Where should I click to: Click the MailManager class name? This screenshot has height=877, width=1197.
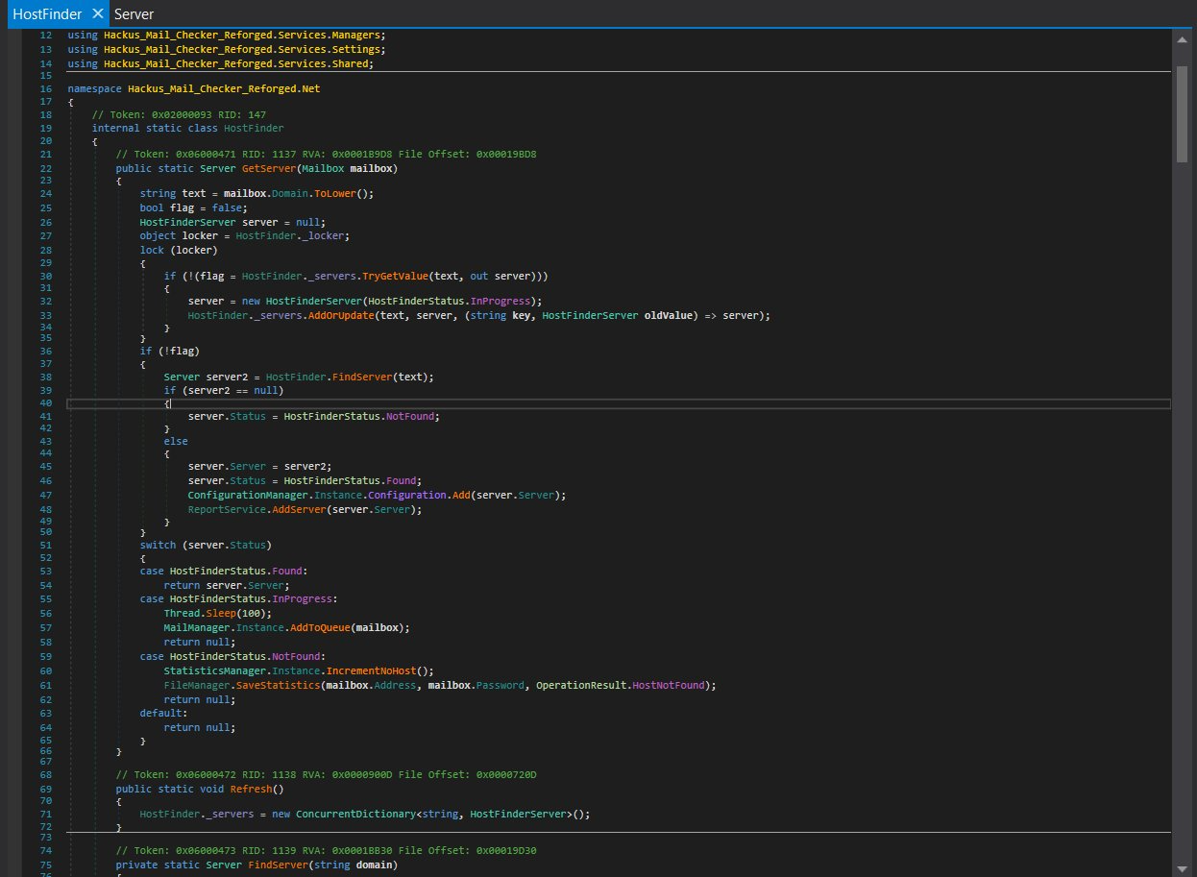pos(197,627)
